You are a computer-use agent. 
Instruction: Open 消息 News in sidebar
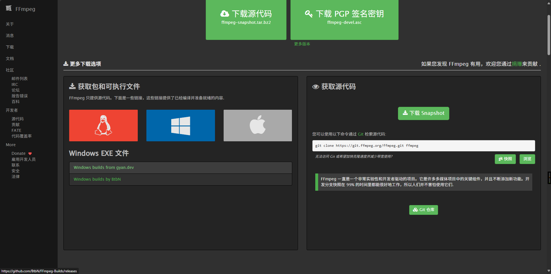pos(10,36)
